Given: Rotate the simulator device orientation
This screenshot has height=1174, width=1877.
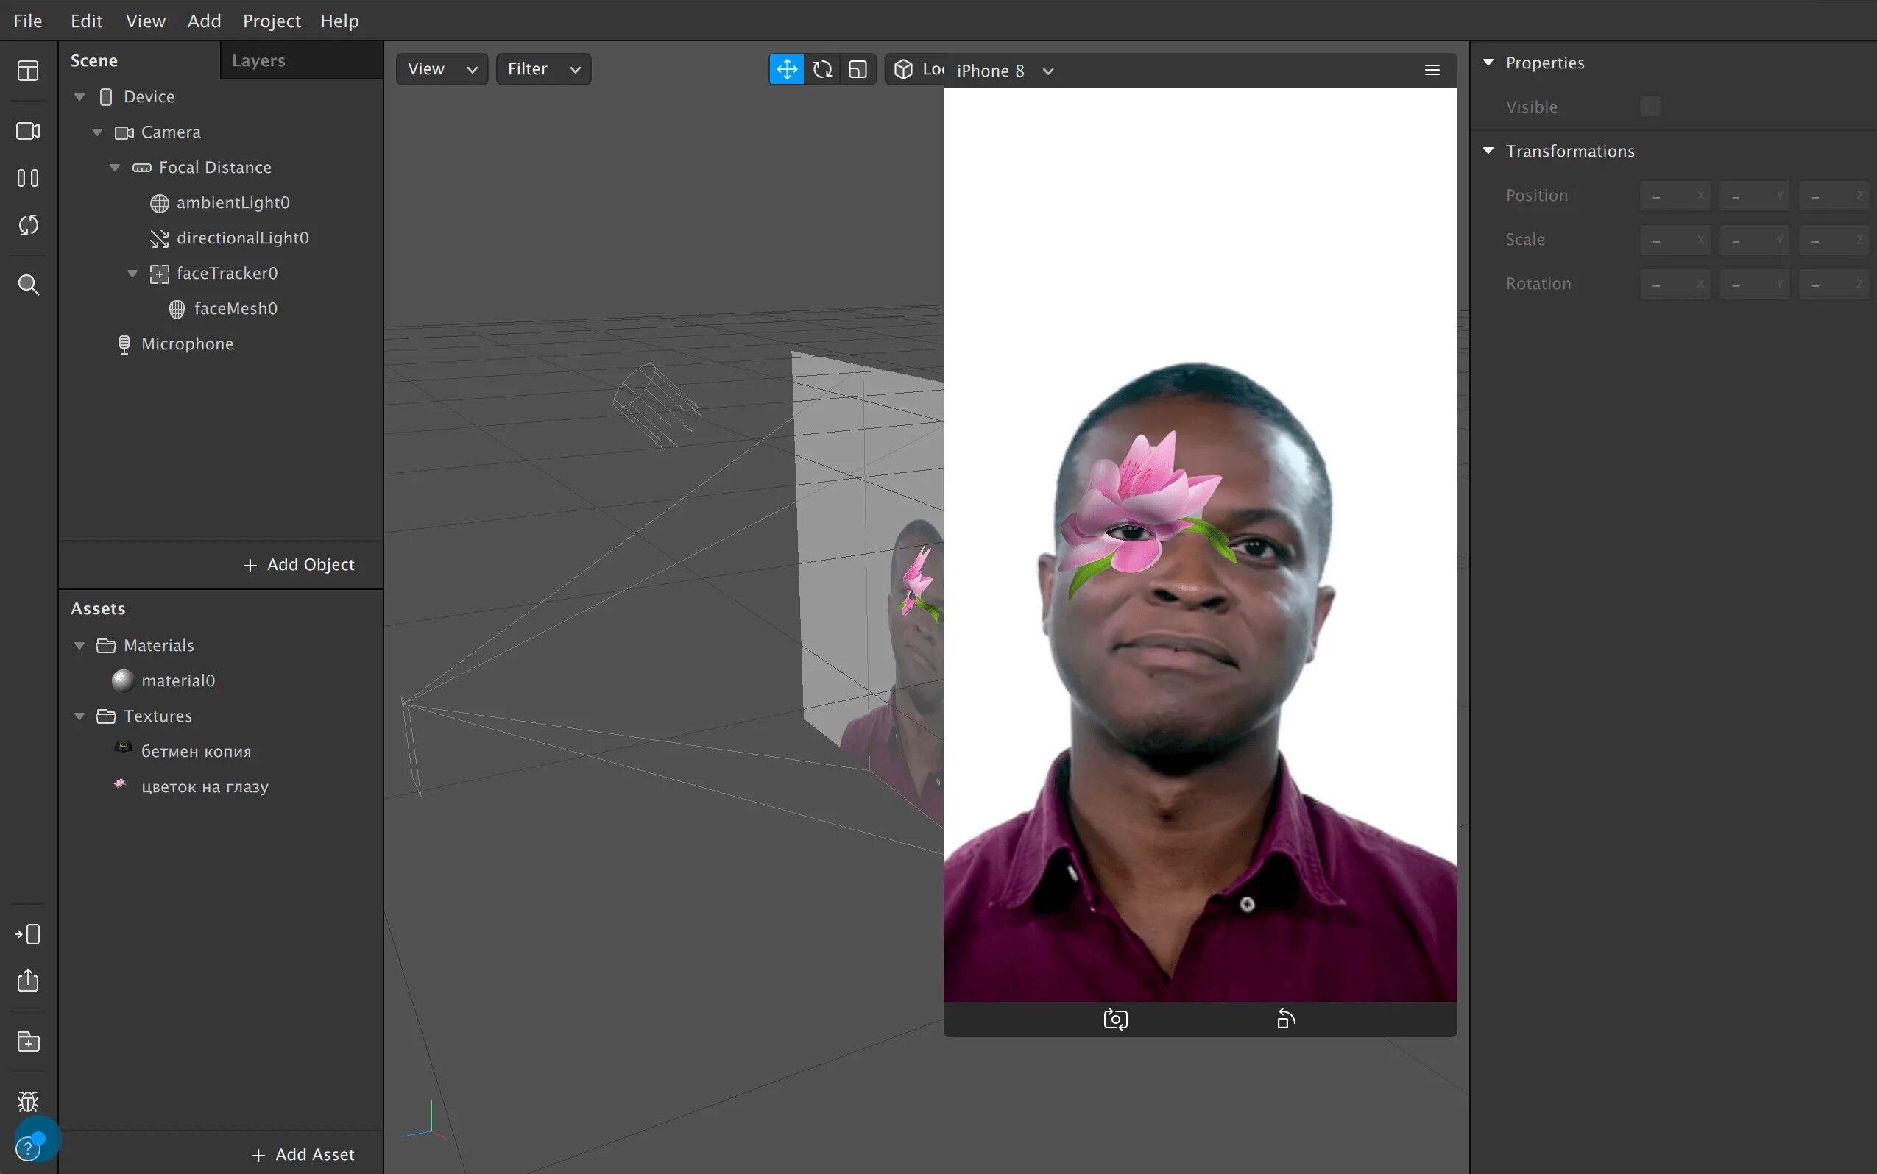Looking at the screenshot, I should (1286, 1019).
